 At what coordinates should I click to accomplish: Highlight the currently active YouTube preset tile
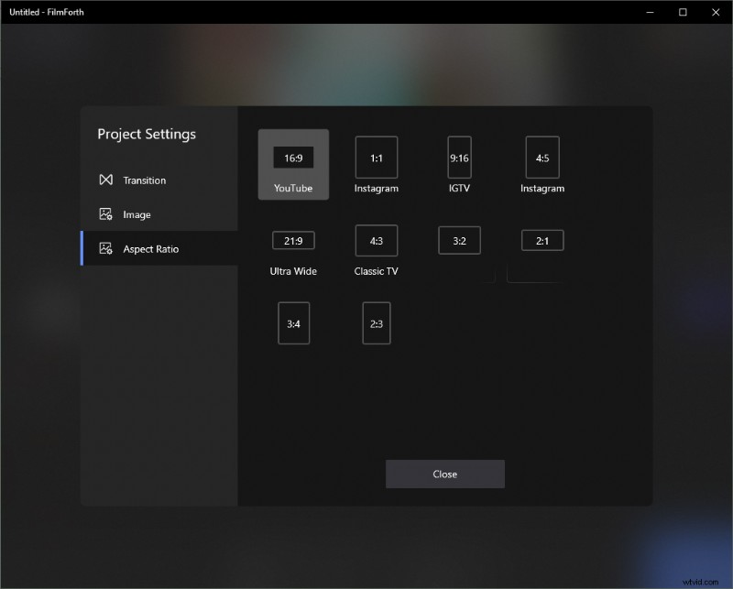click(x=293, y=165)
